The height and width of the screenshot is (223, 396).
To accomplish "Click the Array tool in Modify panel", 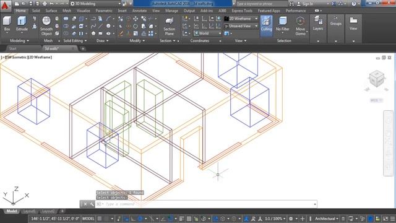I will (x=151, y=33).
